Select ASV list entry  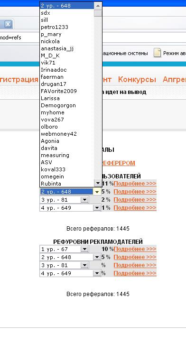point(67,162)
